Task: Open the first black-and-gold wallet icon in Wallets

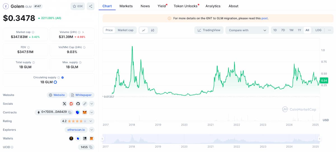Action: [x=71, y=138]
